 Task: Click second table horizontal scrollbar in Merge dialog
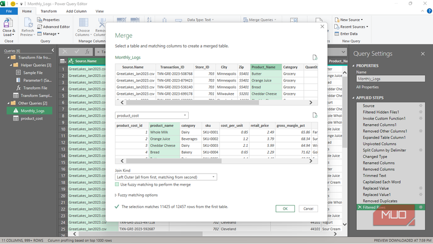[174, 161]
